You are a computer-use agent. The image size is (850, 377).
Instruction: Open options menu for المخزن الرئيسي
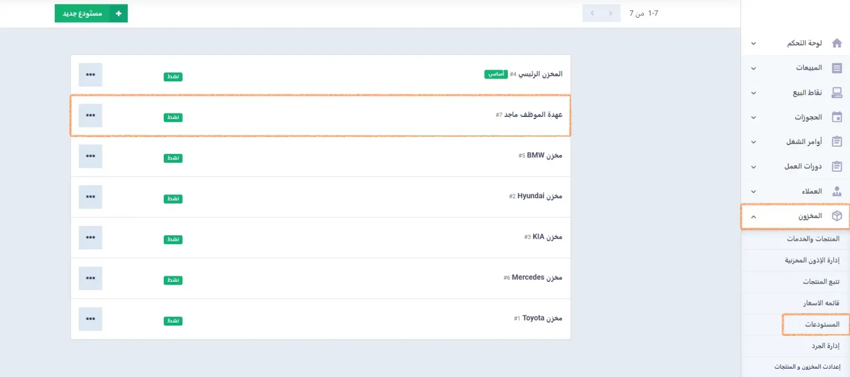pyautogui.click(x=90, y=75)
